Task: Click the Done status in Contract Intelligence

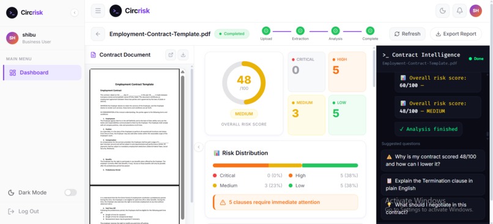Action: tap(476, 59)
